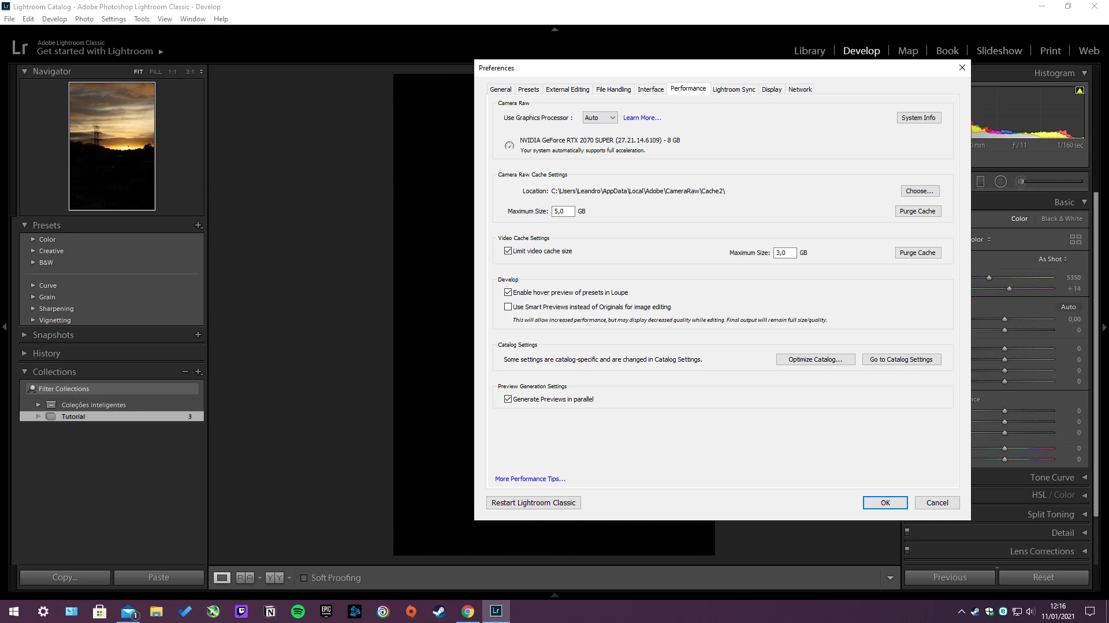Open the More Performance Tips link

(x=530, y=479)
